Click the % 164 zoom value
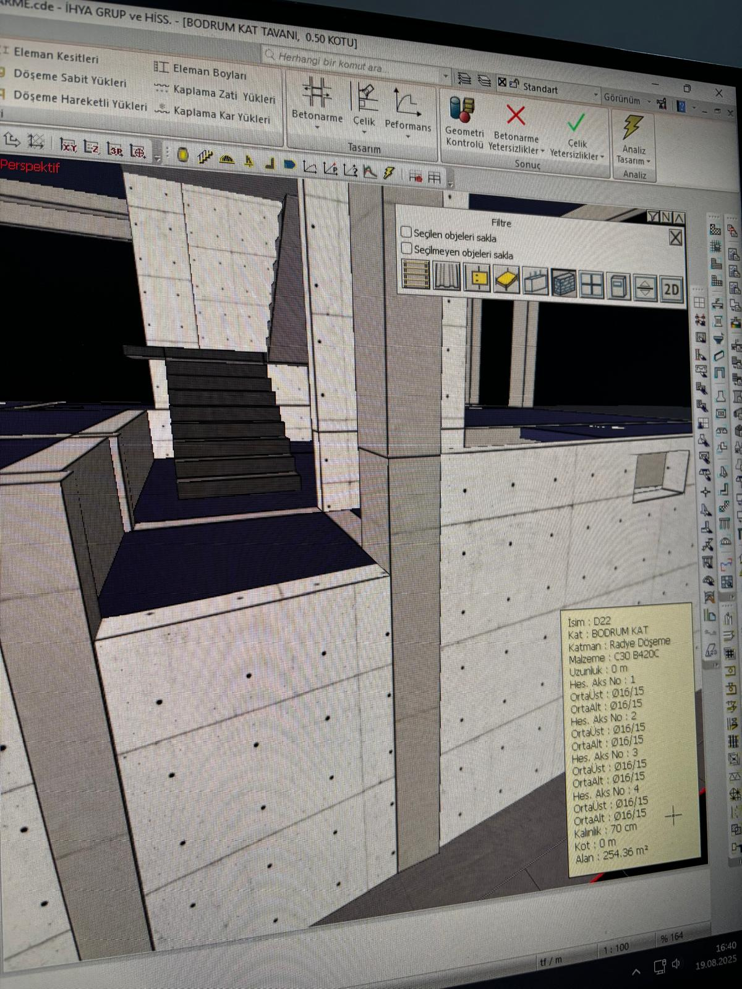Viewport: 742px width, 989px height. tap(672, 937)
